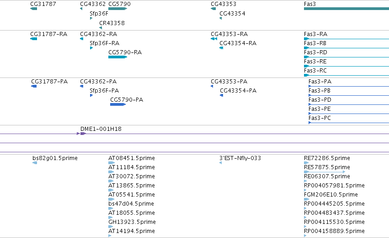Click the RE72286.5prime EST glyph
This screenshot has height=238, width=389.
(x=306, y=163)
